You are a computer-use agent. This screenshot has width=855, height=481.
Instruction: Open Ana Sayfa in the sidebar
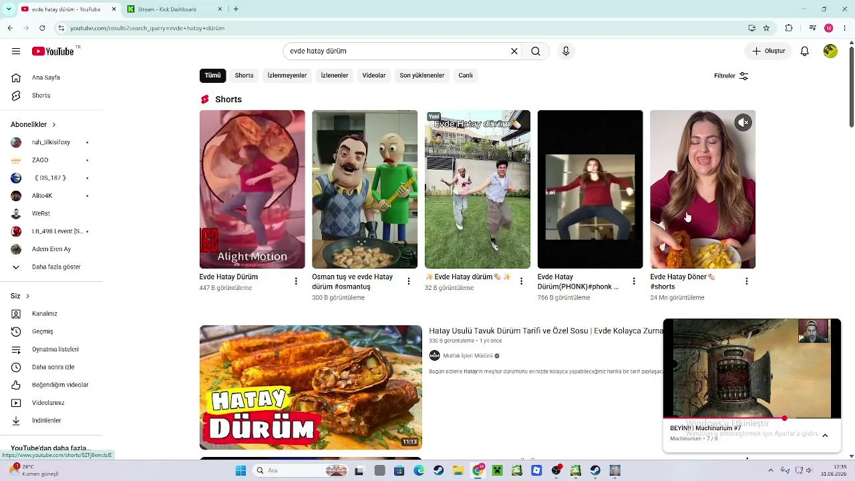52,77
